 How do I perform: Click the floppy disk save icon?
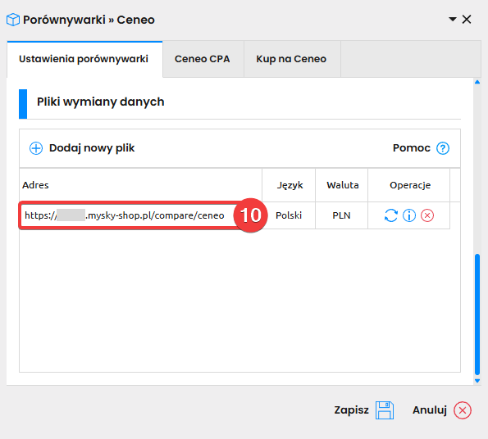385,410
